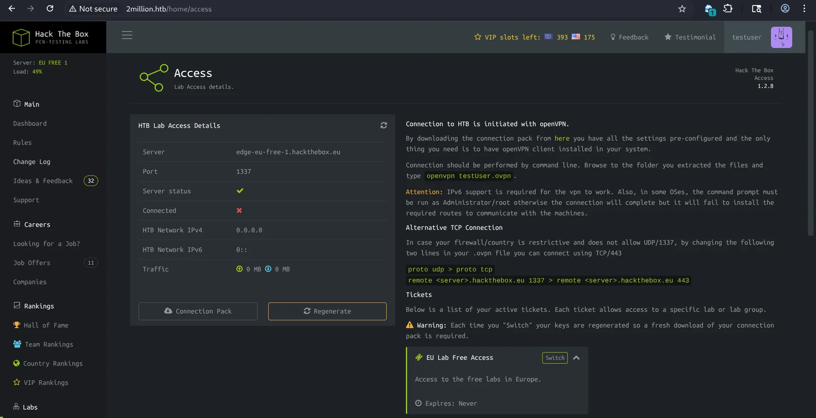Viewport: 816px width, 418px height.
Task: Click the Load 49% server status text
Action: (28, 71)
